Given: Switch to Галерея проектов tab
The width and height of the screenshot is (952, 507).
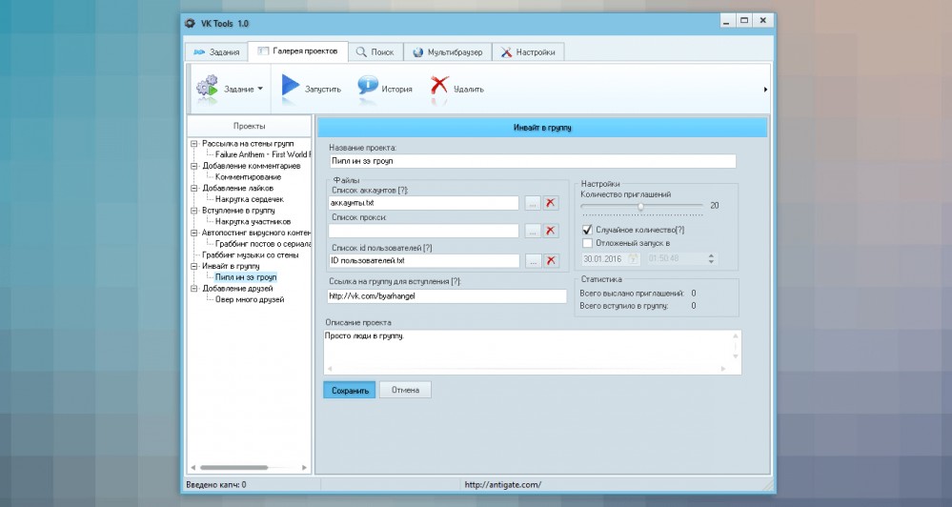Looking at the screenshot, I should tap(298, 51).
